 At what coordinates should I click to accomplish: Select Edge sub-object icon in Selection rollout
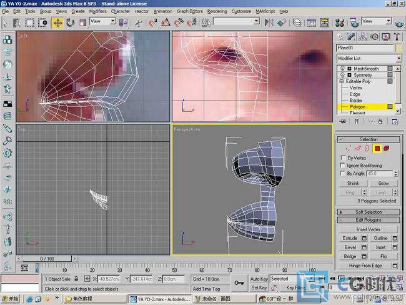(x=358, y=149)
